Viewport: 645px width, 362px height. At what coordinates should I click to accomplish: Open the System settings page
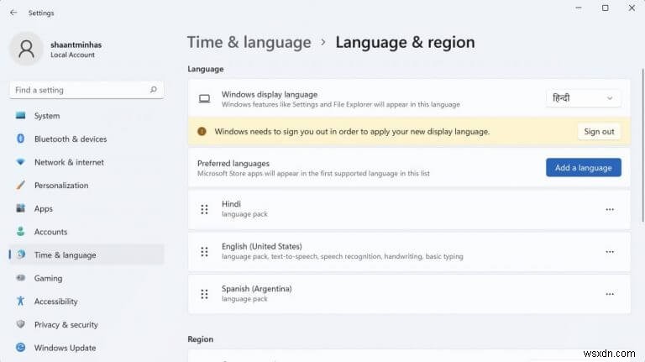[47, 116]
